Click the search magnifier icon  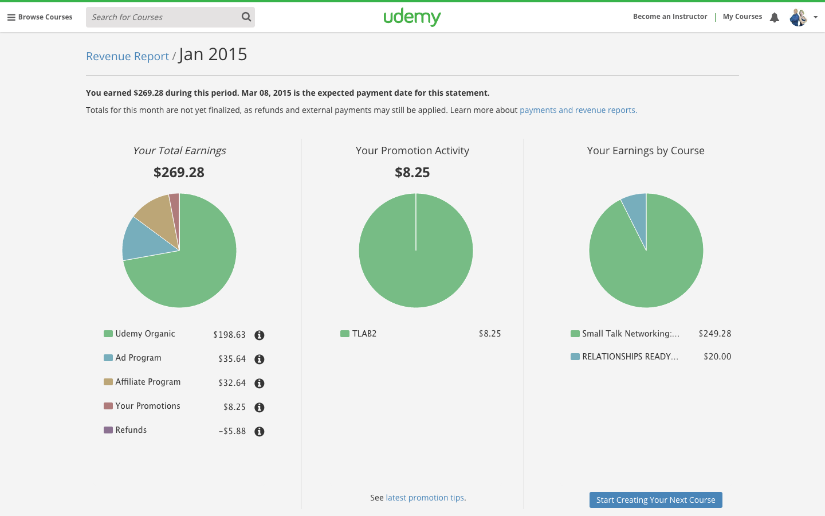pos(246,17)
